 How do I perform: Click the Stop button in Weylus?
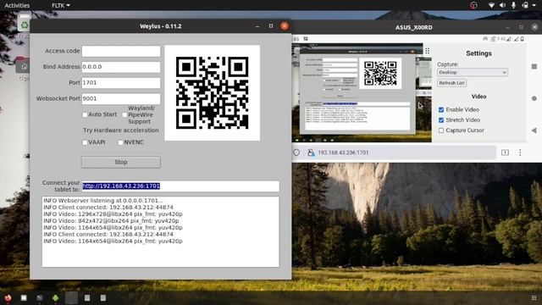click(x=121, y=162)
